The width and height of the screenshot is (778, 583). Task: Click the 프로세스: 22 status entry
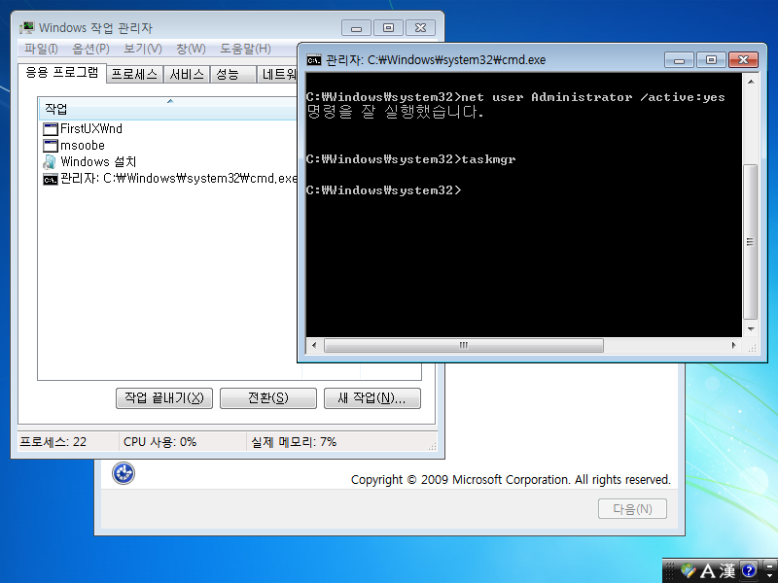pyautogui.click(x=68, y=442)
